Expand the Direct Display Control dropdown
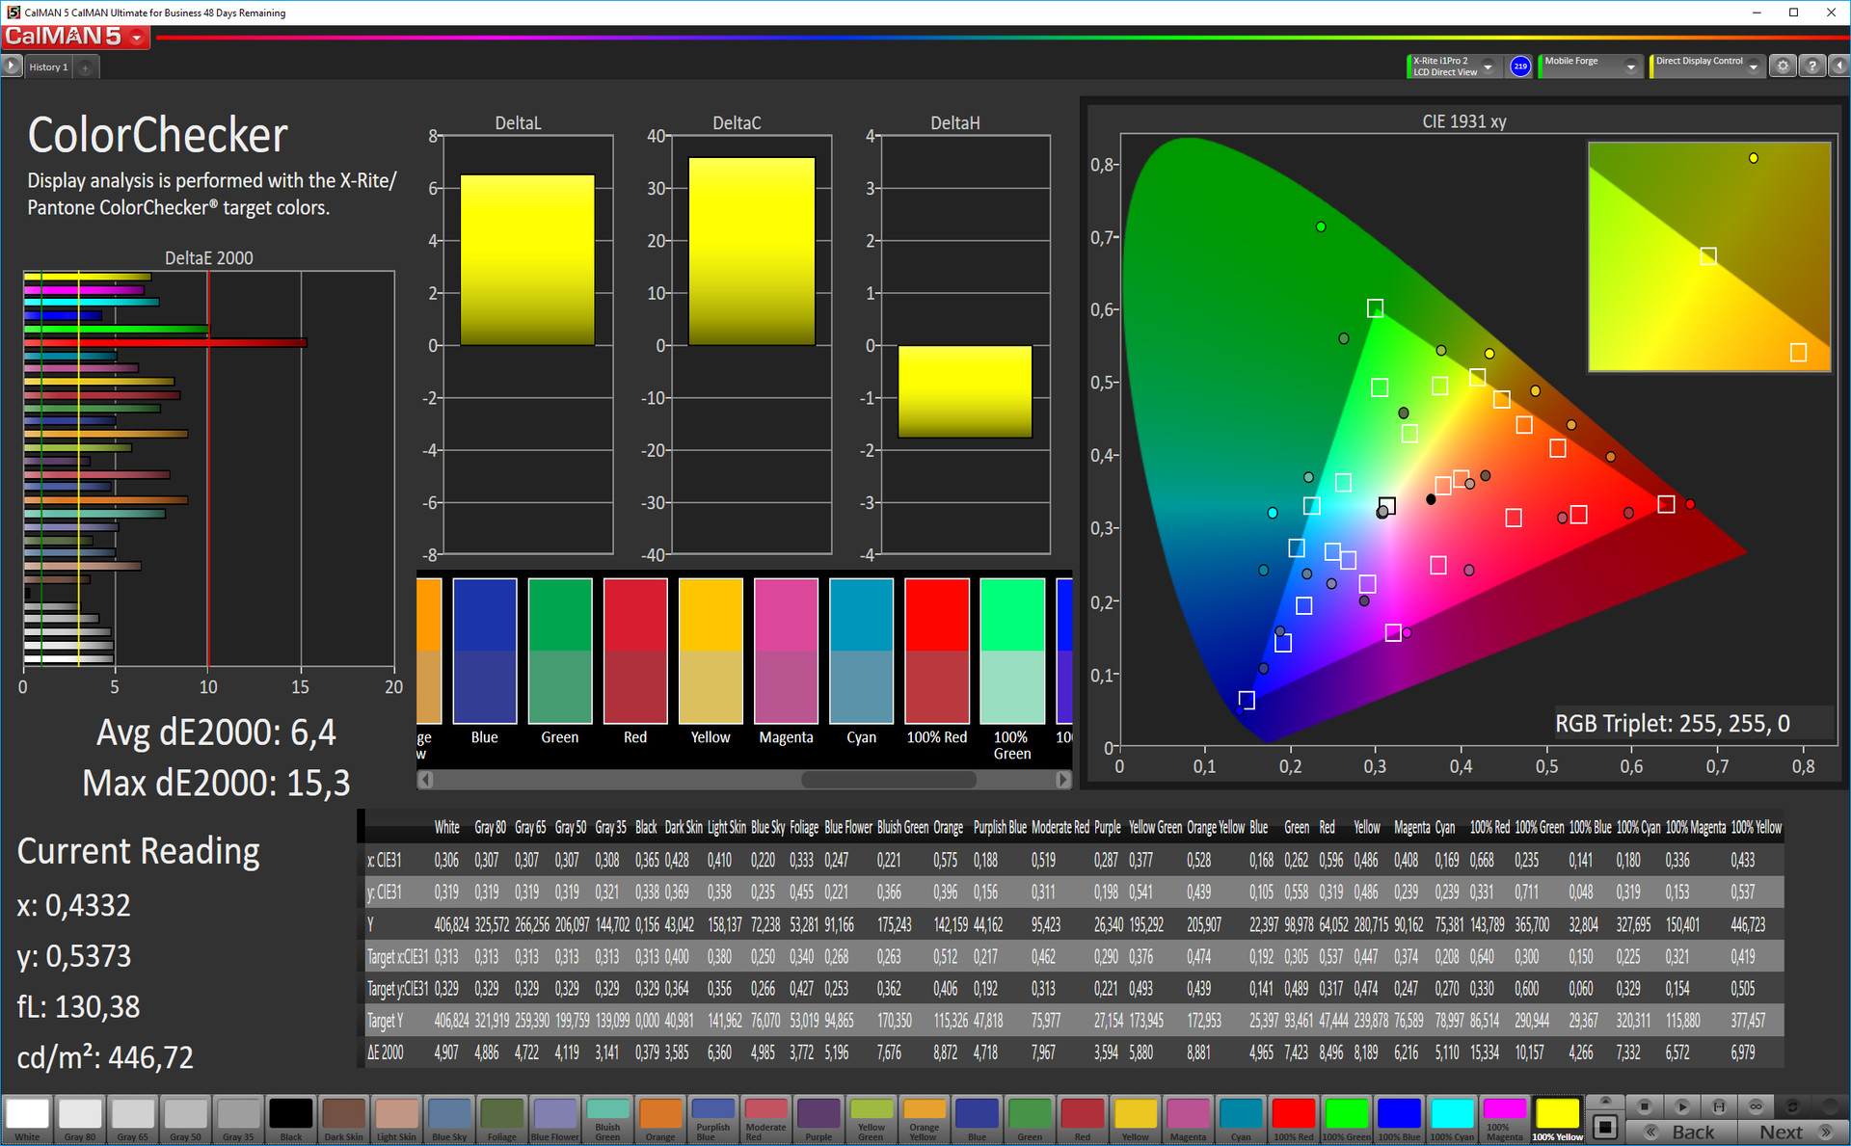 (1754, 67)
